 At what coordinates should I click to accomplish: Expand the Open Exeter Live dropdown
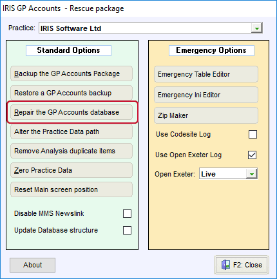[x=252, y=173]
